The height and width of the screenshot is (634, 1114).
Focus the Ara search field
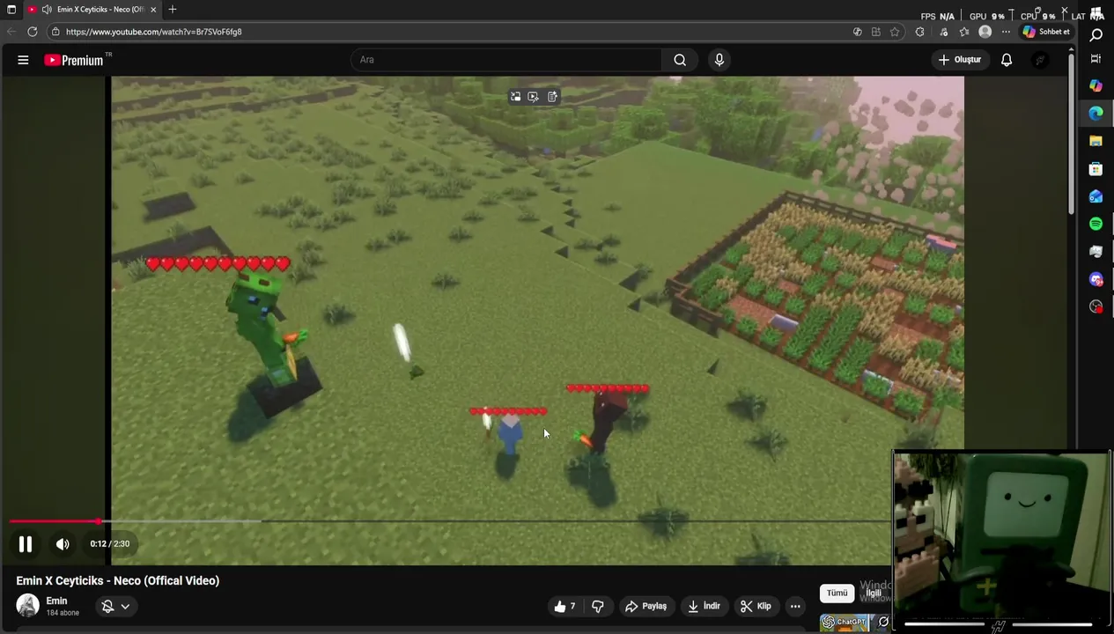[x=506, y=60]
